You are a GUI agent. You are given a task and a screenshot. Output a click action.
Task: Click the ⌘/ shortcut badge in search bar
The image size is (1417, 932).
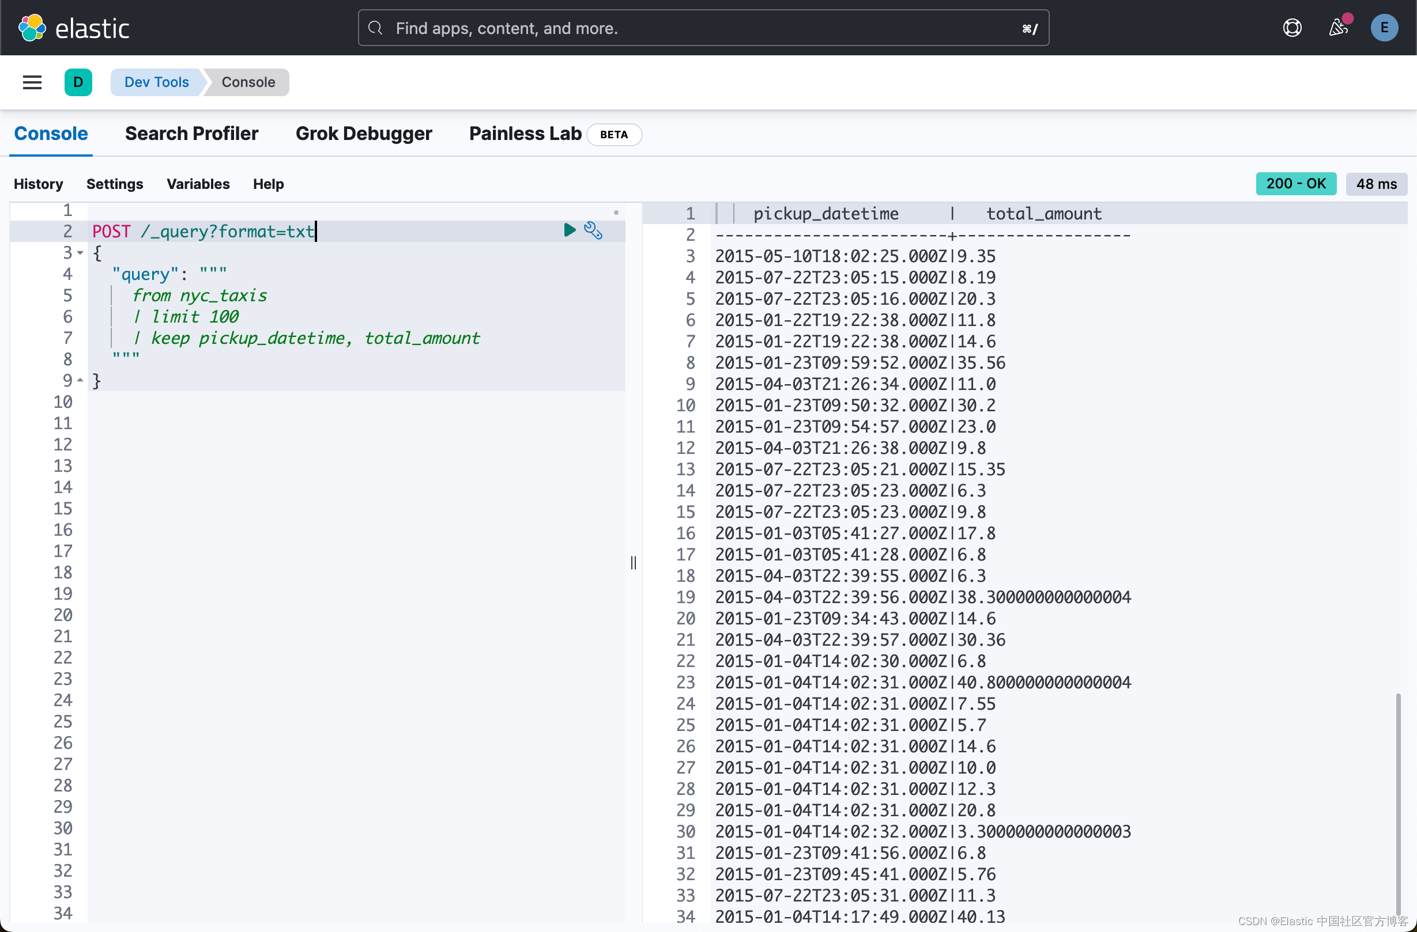click(x=1030, y=28)
